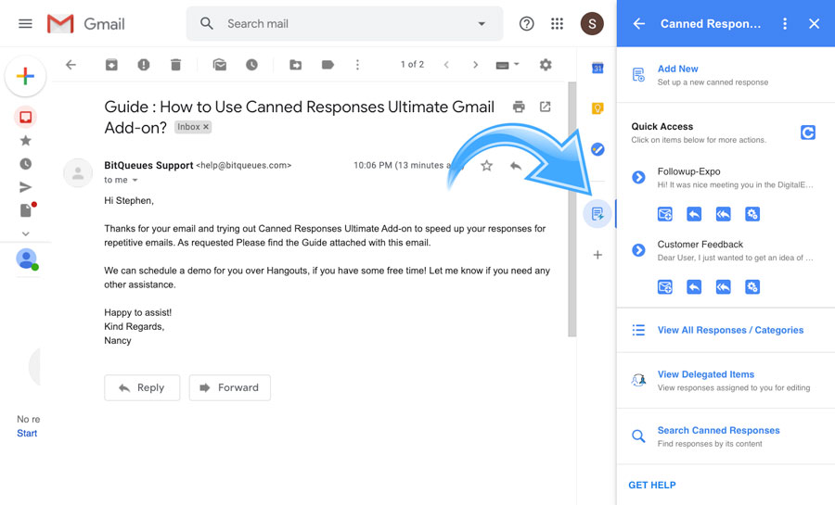835x505 pixels.
Task: Open Sent in left sidebar
Action: coord(25,187)
